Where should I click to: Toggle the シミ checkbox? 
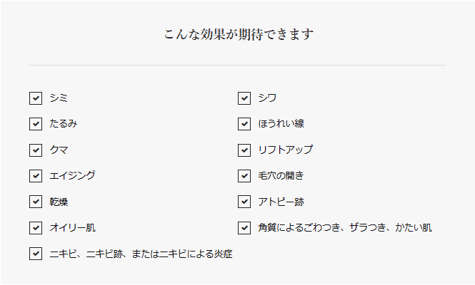[36, 98]
